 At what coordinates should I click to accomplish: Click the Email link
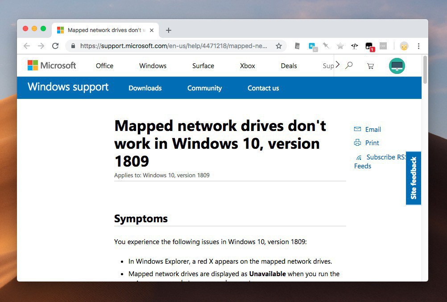(372, 130)
